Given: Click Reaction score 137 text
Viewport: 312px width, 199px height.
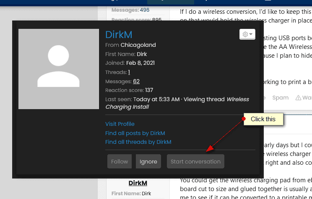Looking at the screenshot, I should pyautogui.click(x=129, y=90).
